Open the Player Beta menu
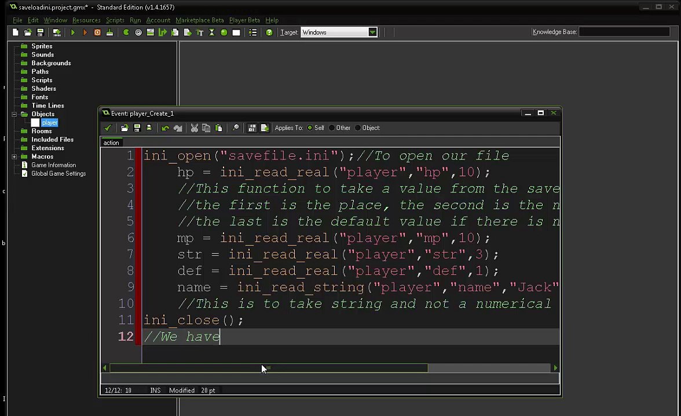The width and height of the screenshot is (681, 416). click(x=244, y=20)
